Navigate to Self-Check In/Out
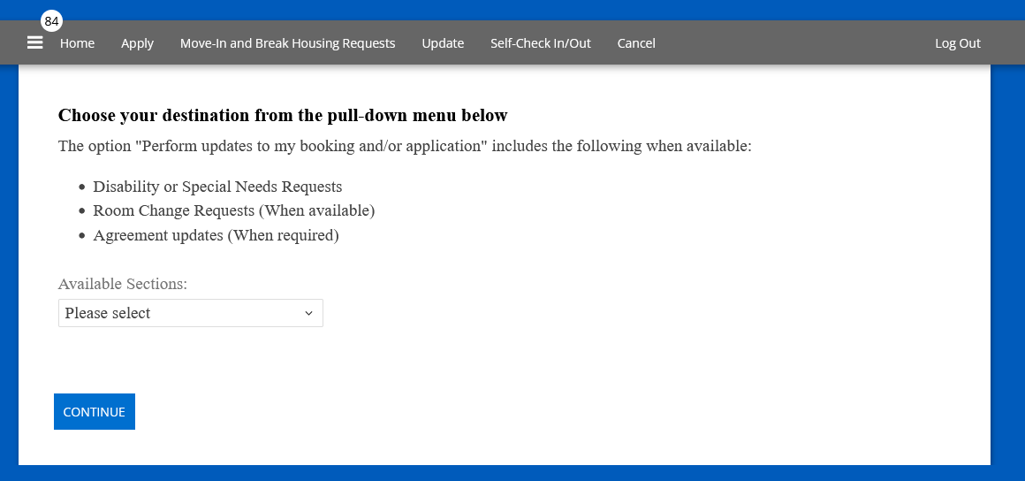The height and width of the screenshot is (481, 1025). (x=541, y=43)
